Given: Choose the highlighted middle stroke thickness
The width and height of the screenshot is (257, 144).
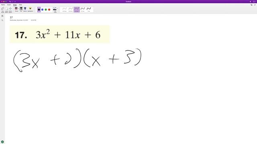Looking at the screenshot, I should tap(77, 10).
